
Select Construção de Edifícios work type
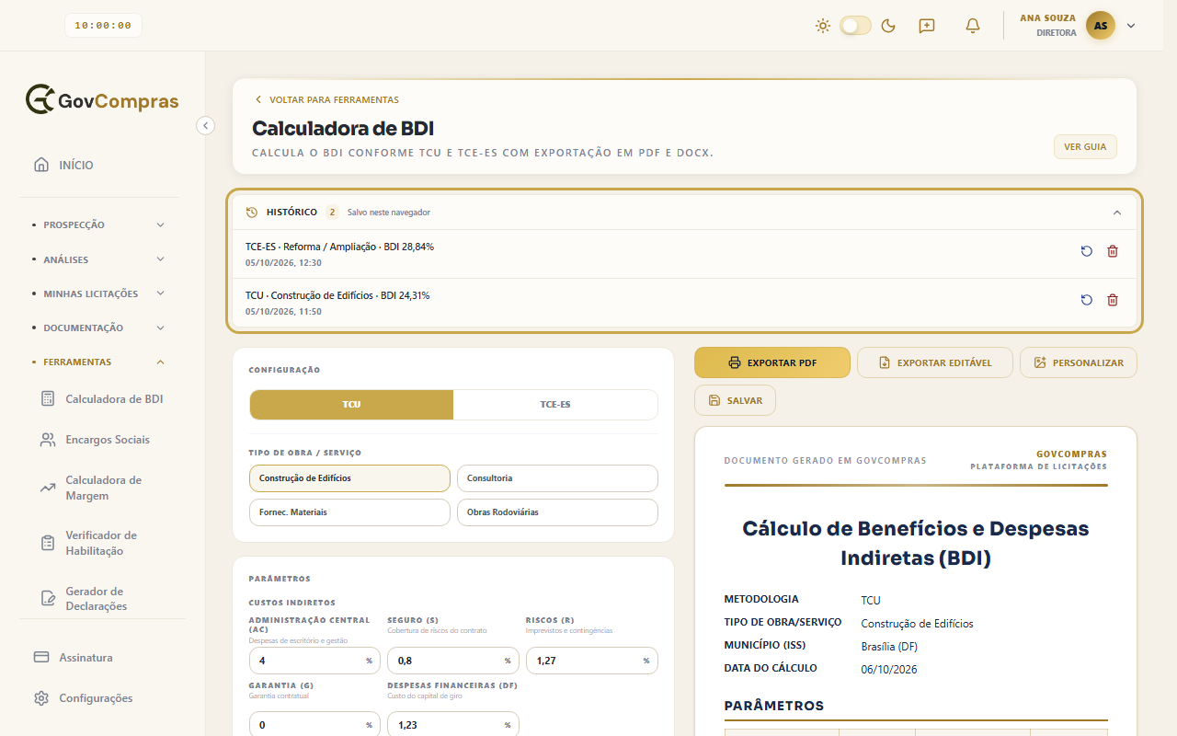pos(349,478)
